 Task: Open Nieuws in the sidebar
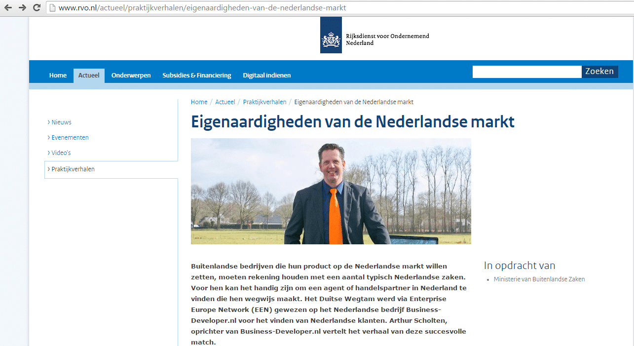[61, 122]
